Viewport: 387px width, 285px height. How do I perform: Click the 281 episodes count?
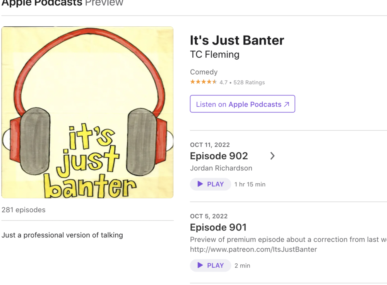(24, 210)
